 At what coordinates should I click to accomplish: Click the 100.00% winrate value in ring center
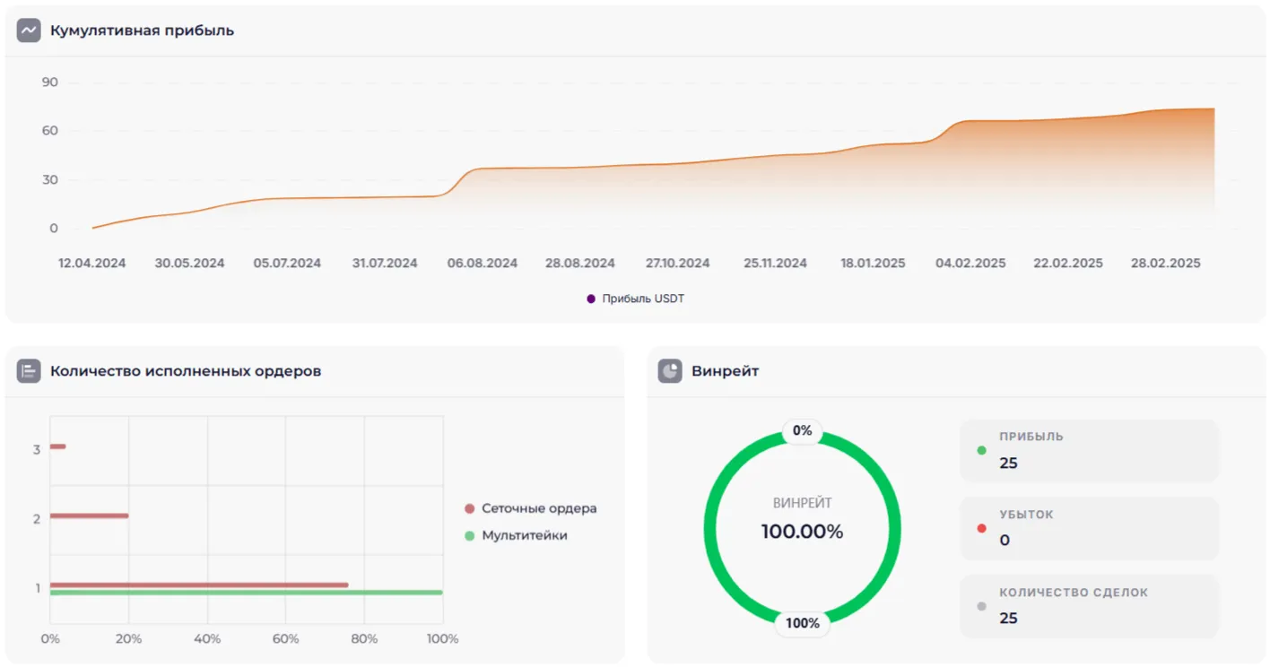coord(802,532)
